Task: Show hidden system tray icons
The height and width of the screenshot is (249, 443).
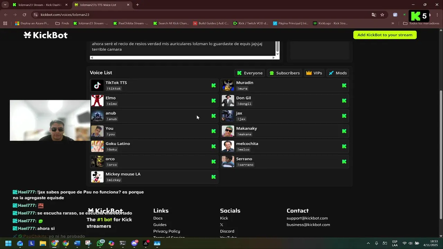Action: pos(368,243)
